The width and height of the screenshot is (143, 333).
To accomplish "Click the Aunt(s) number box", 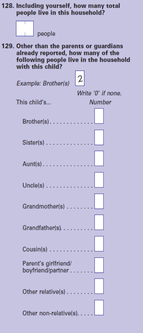I will click(99, 159).
